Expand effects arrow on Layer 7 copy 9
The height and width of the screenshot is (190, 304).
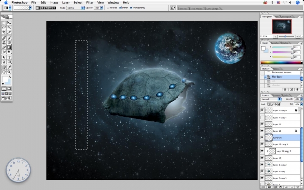click(299, 110)
